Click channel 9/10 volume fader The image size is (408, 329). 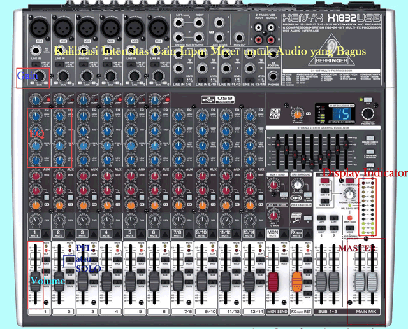pyautogui.click(x=202, y=282)
